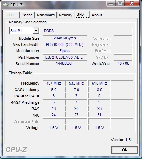Select the 2048 MBytes module size value
The width and height of the screenshot is (142, 160).
65,38
